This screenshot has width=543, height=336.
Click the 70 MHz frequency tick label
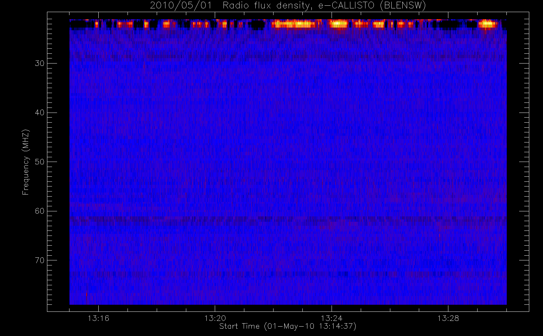click(x=40, y=260)
